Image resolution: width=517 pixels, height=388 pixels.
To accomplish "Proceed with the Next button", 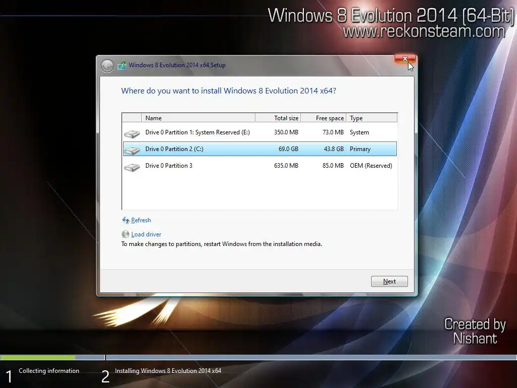I will [x=389, y=281].
